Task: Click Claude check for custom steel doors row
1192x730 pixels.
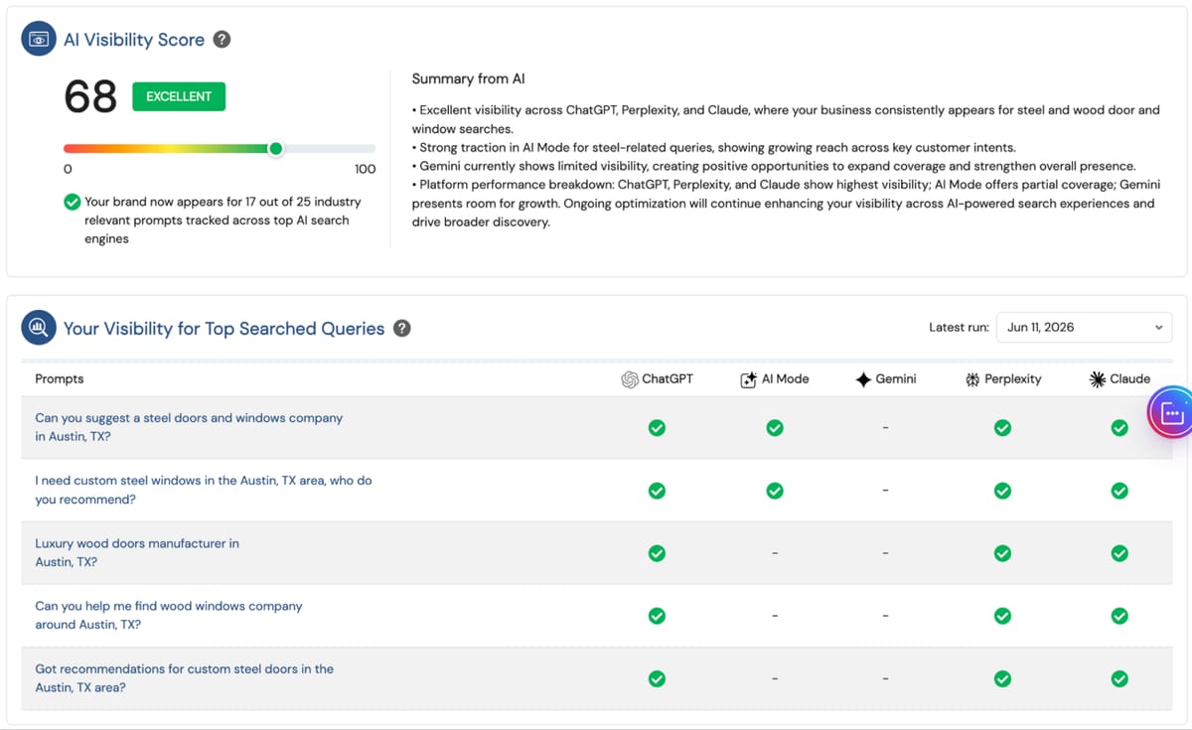Action: pos(1119,679)
